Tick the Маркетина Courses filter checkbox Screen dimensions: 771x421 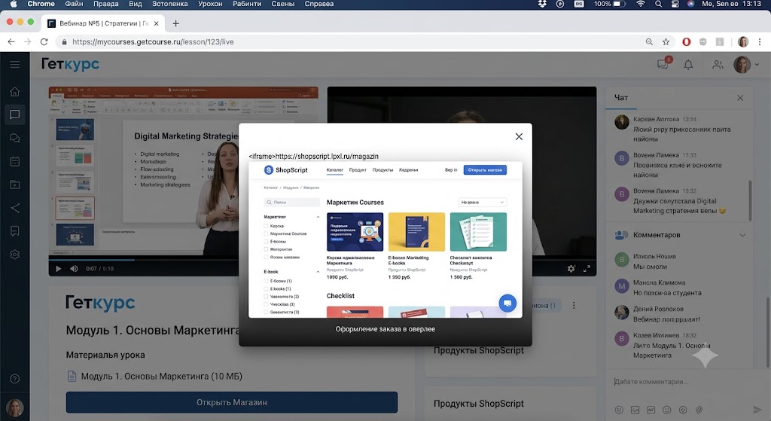tap(266, 234)
